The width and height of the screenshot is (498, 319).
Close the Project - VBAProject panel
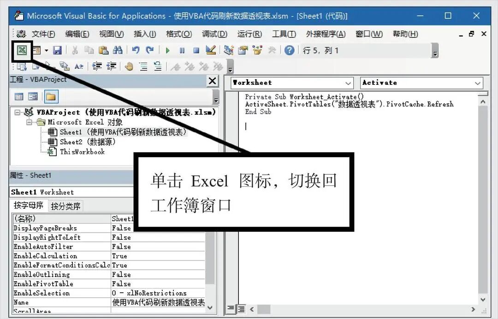[x=212, y=81]
